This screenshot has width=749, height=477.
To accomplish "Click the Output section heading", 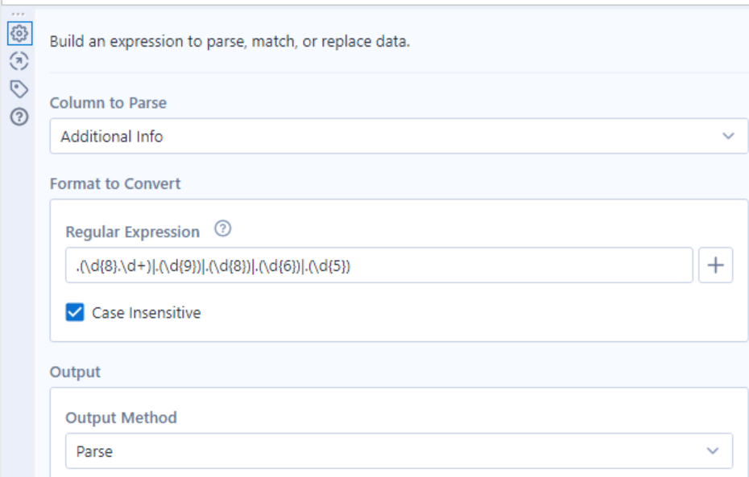I will click(75, 372).
